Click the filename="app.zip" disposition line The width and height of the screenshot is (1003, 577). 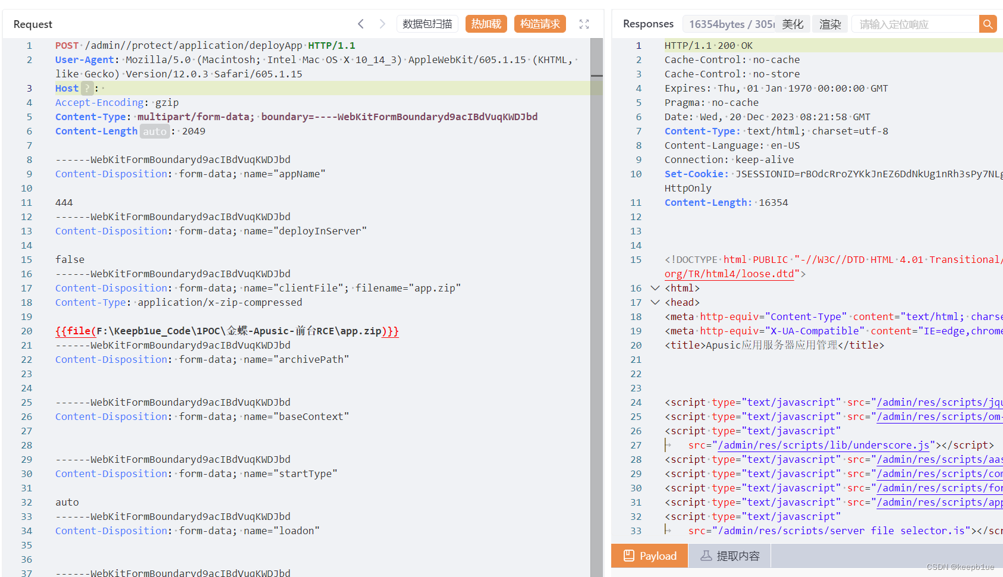[258, 288]
